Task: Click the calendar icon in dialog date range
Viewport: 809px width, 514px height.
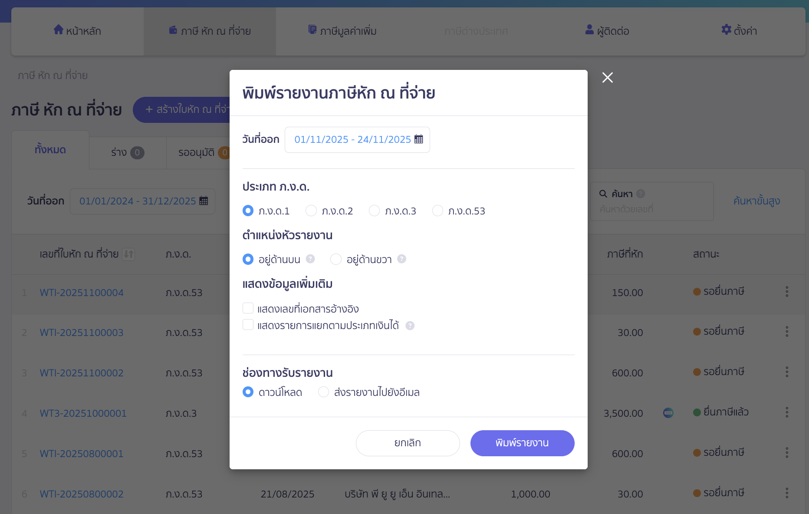Action: tap(419, 139)
